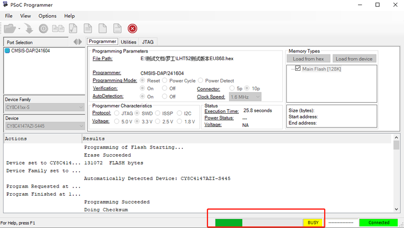Abort operation with the red X icon
Viewport: 404px width, 228px height.
point(132,28)
